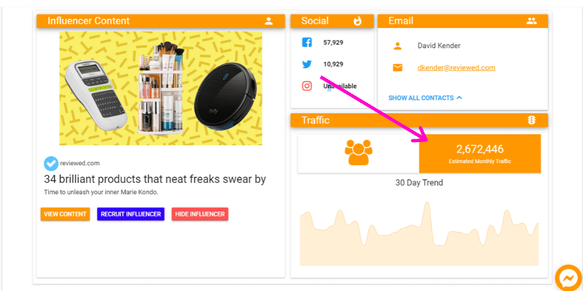Click the traffic light icon in Traffic header
Image resolution: width=583 pixels, height=291 pixels.
[531, 120]
